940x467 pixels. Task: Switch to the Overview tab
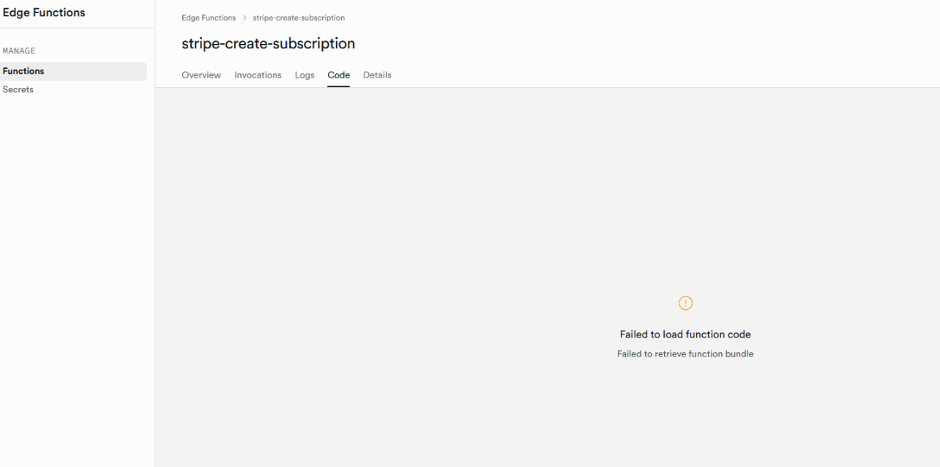[x=201, y=75]
